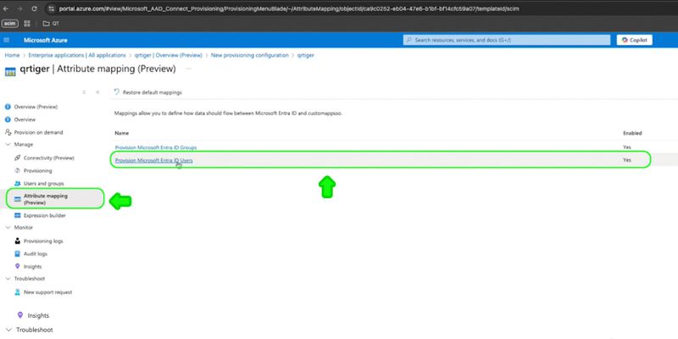Collapse the Troubleshoot section above New support request
The image size is (678, 339).
8,279
